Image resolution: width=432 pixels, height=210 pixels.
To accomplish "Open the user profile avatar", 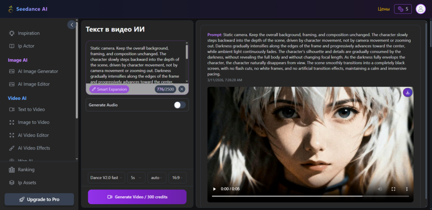I will pos(420,9).
